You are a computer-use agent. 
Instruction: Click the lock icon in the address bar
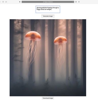(x=44, y=2)
